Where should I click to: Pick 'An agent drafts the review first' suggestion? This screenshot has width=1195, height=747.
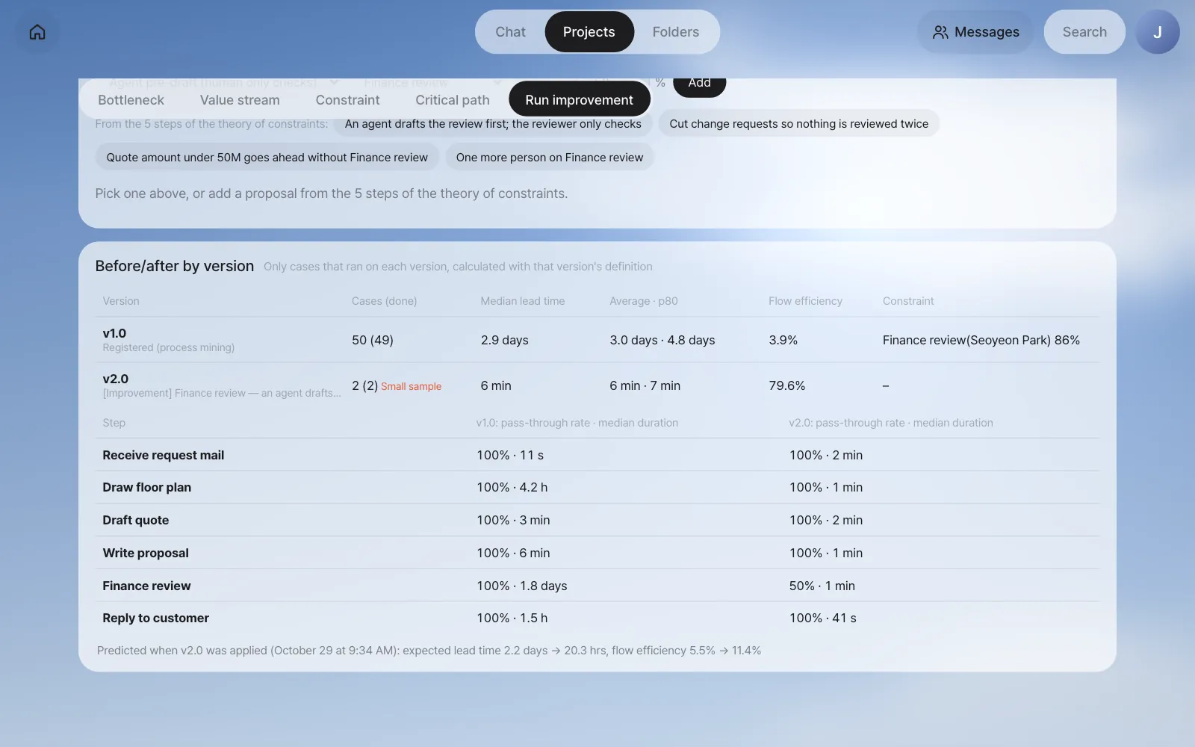[x=493, y=124]
